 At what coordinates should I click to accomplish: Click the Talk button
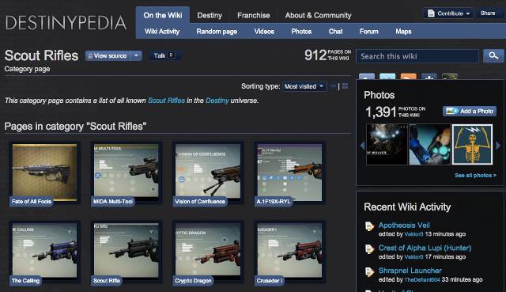click(164, 55)
